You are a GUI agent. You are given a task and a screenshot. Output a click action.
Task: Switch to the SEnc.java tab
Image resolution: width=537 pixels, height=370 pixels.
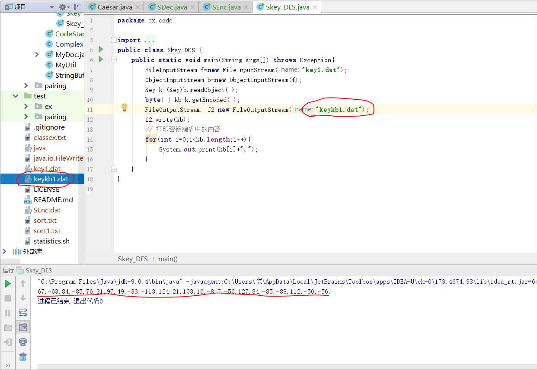[226, 7]
